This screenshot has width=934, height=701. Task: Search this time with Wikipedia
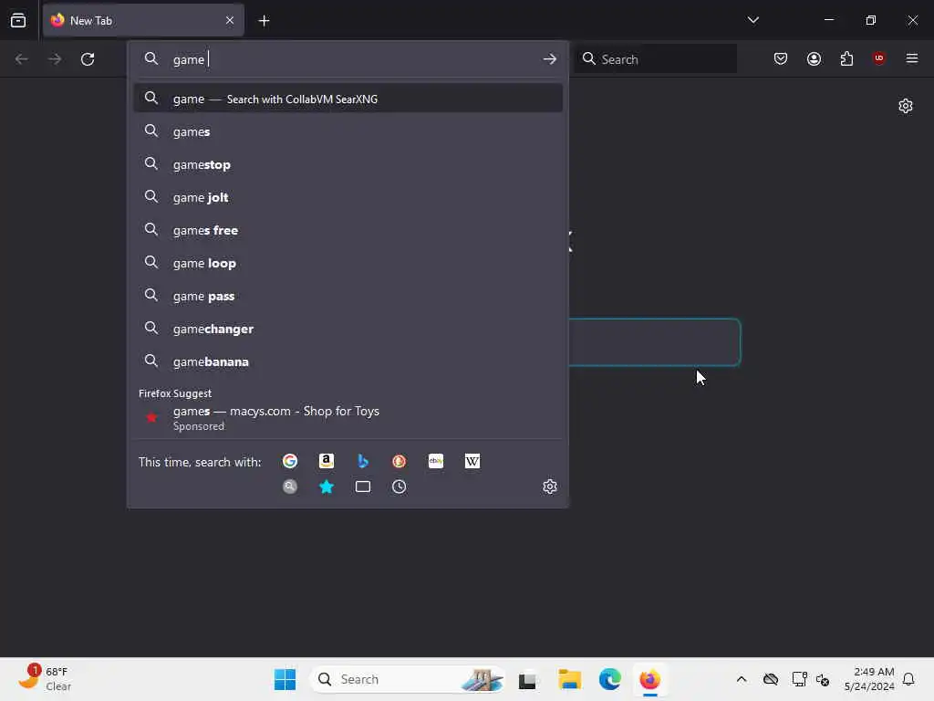tap(472, 461)
